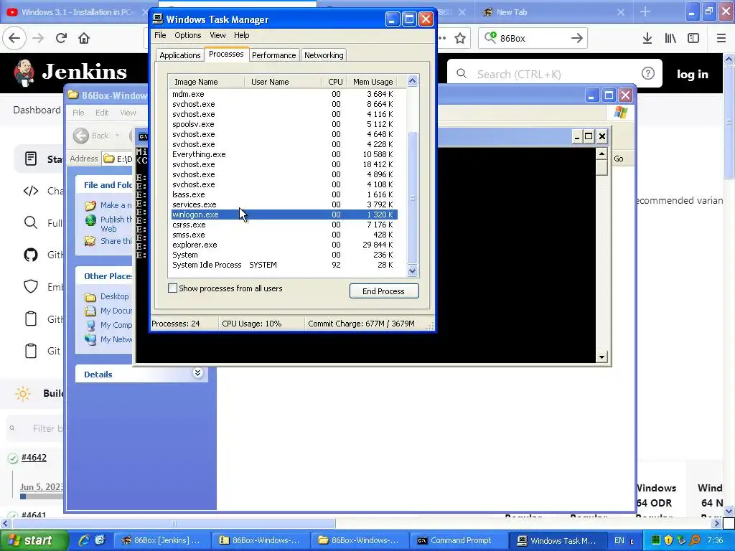Click the Task Manager CPU tray icon

point(656,540)
